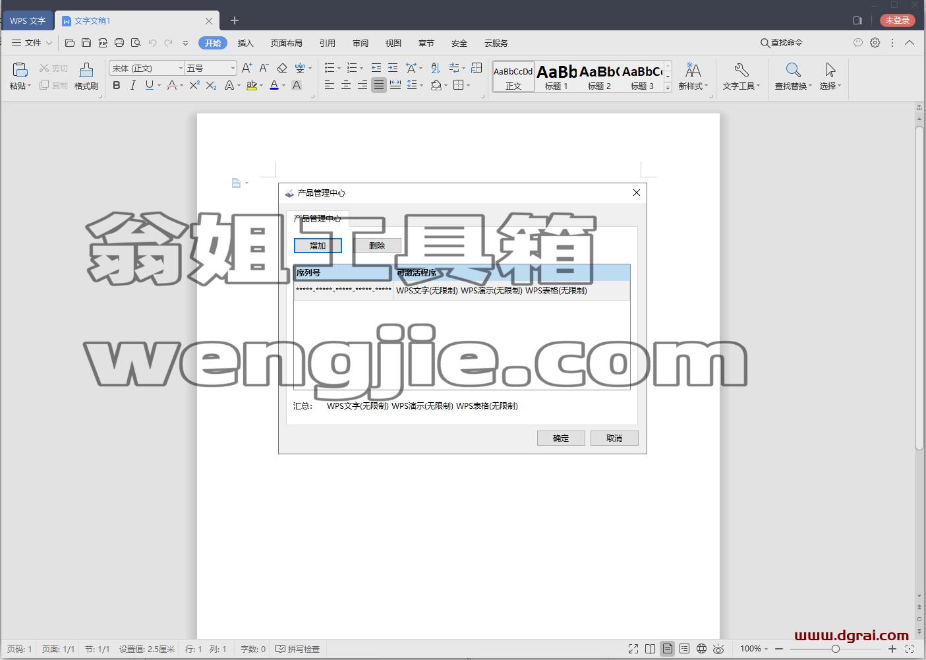The image size is (926, 660).
Task: Select the Format Painter tool
Action: point(86,76)
